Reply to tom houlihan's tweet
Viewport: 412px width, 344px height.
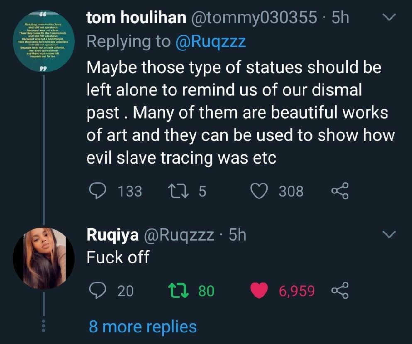click(x=99, y=191)
